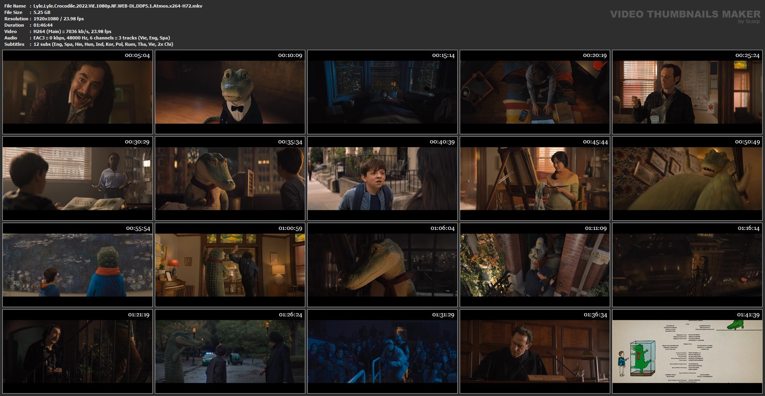Screen dimensions: 765x396
Task: View the 00:45:44 painting easel frame
Action: [535, 178]
